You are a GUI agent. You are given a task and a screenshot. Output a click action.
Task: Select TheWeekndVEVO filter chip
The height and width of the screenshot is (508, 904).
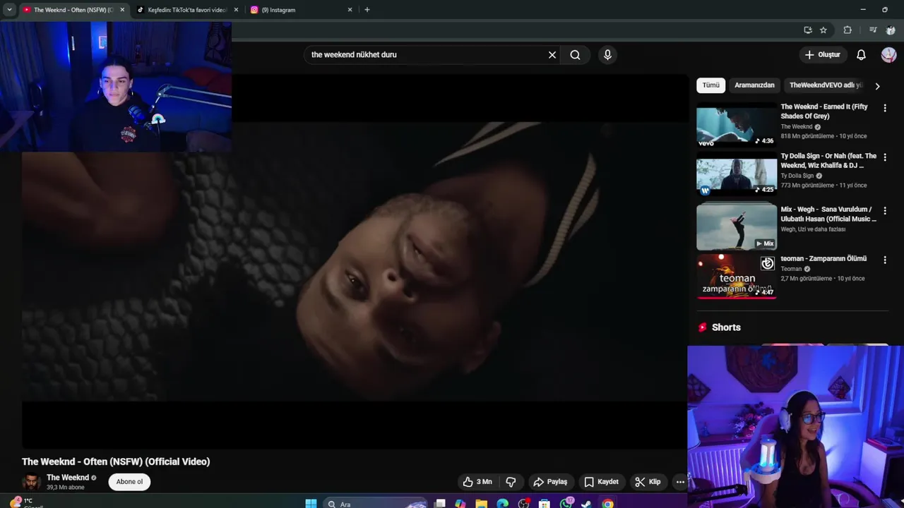point(826,85)
